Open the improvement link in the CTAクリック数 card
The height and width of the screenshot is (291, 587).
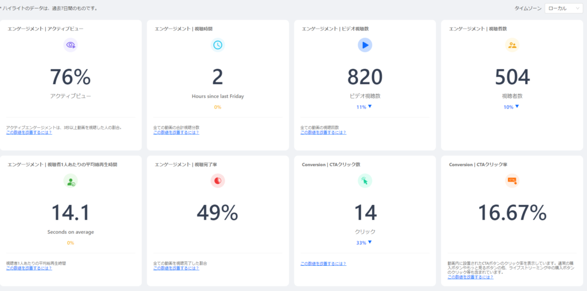tap(323, 264)
